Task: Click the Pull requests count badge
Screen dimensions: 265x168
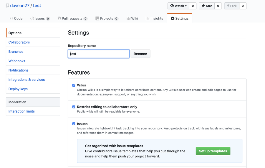Action: 85,19
